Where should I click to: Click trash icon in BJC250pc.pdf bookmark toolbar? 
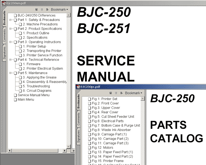(116, 93)
